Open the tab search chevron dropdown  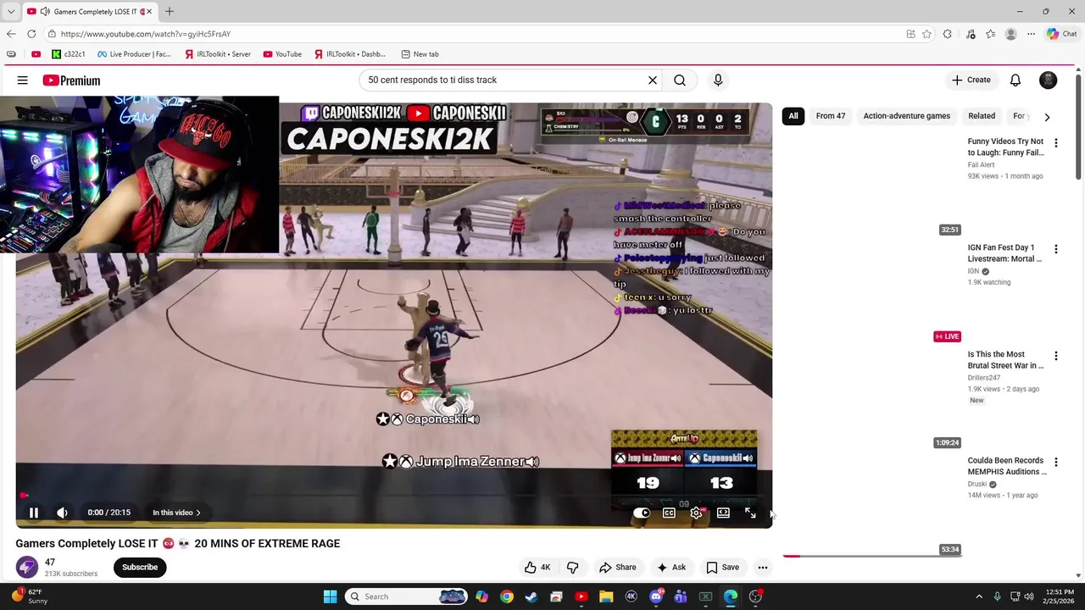(11, 12)
